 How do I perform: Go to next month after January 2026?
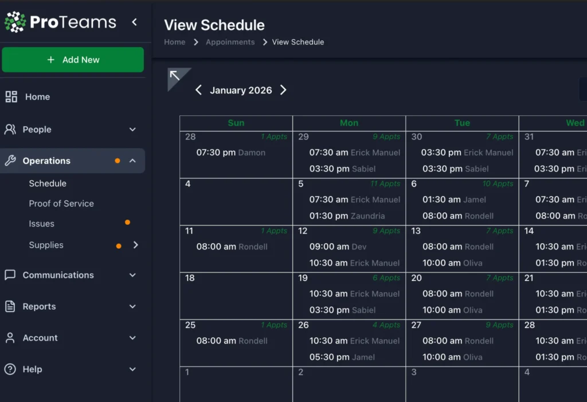click(x=283, y=90)
